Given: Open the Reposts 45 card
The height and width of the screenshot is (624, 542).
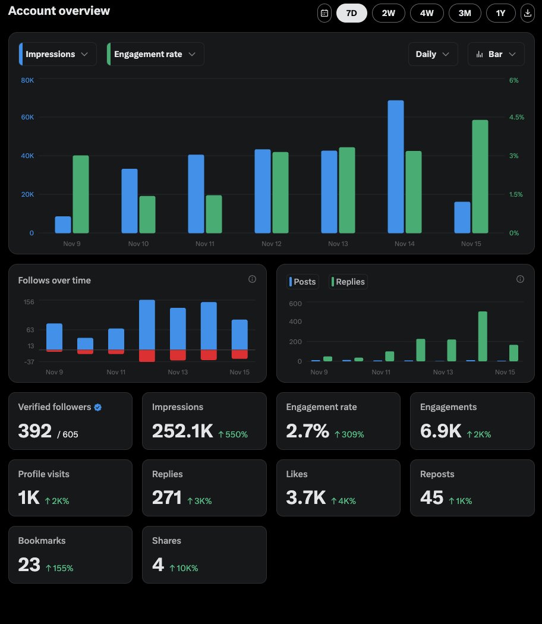Looking at the screenshot, I should pyautogui.click(x=472, y=488).
